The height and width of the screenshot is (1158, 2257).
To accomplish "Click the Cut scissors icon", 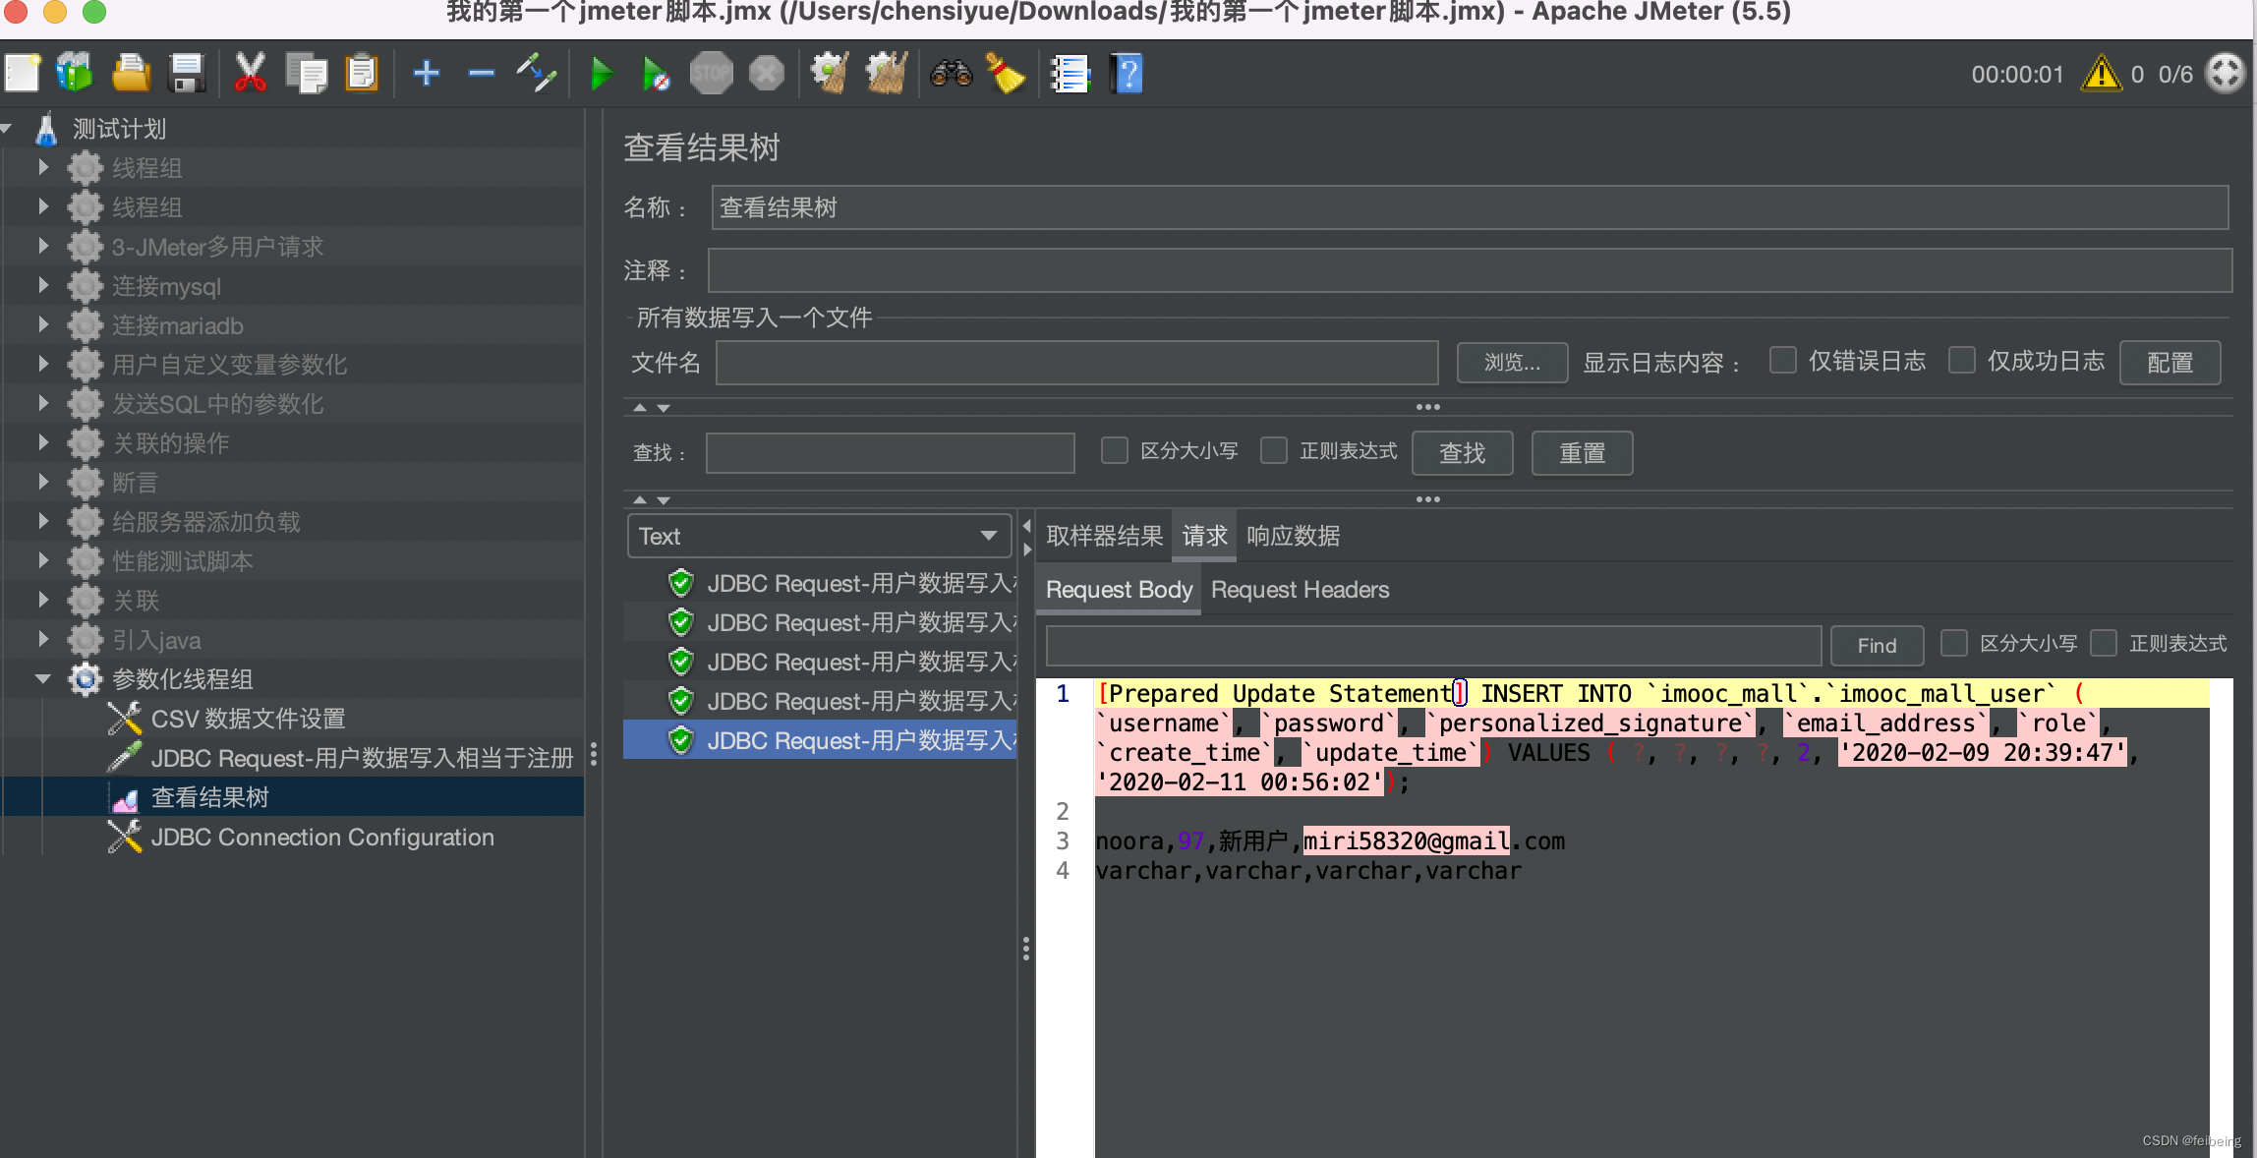I will [x=250, y=74].
